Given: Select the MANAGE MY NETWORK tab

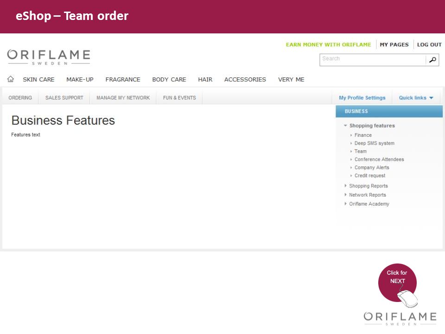Looking at the screenshot, I should point(123,98).
